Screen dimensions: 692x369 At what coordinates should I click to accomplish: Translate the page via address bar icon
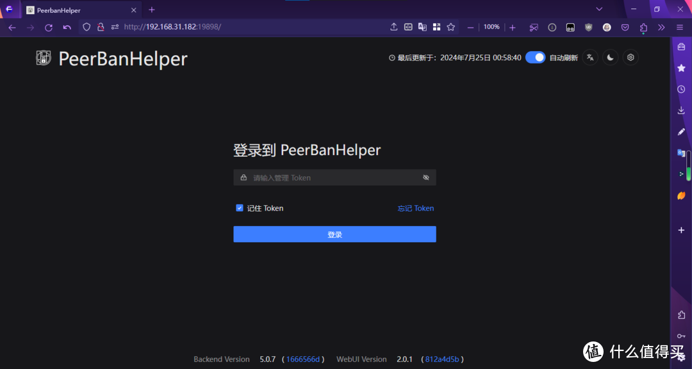coord(422,27)
